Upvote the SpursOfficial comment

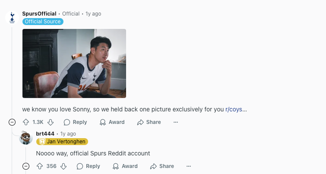point(26,122)
